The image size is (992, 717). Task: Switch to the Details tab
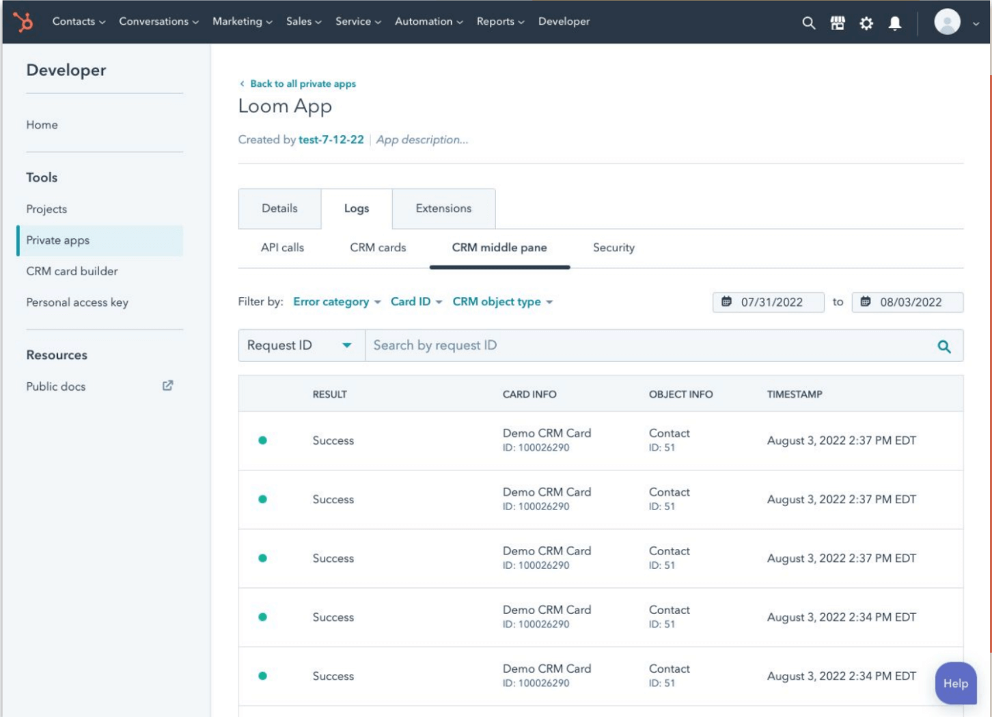pyautogui.click(x=279, y=208)
